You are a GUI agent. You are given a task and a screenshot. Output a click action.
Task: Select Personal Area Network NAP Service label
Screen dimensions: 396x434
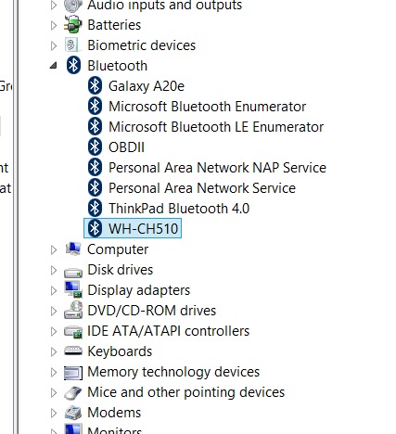217,168
